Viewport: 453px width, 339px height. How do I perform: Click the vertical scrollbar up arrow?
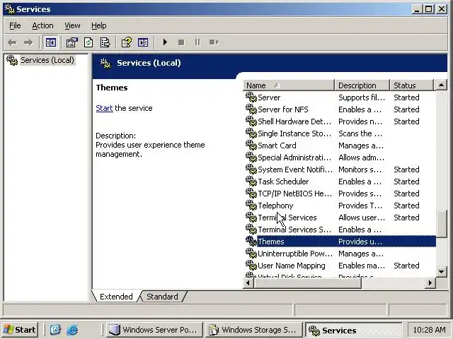point(442,85)
